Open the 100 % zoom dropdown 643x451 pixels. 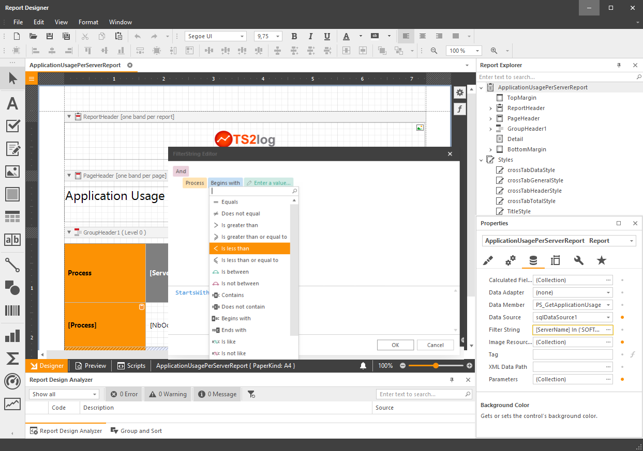click(477, 51)
